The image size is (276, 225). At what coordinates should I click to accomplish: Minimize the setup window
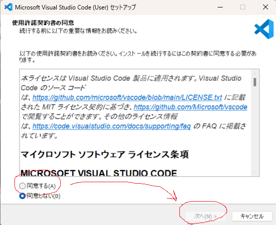click(x=220, y=7)
